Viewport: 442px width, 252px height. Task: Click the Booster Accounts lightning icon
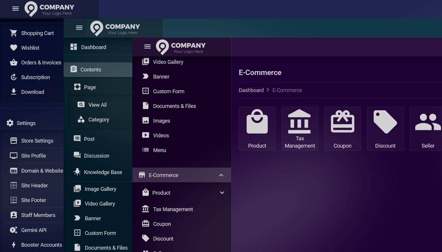pos(14,245)
